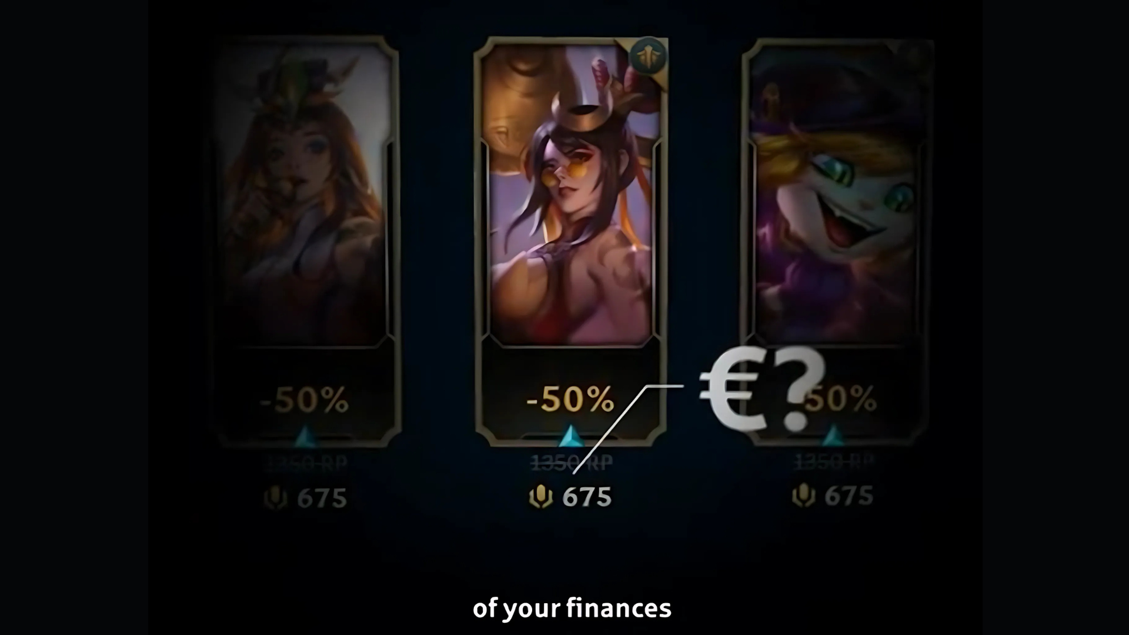Click the "of your finances" subtitle text
The width and height of the screenshot is (1129, 635).
pos(572,609)
